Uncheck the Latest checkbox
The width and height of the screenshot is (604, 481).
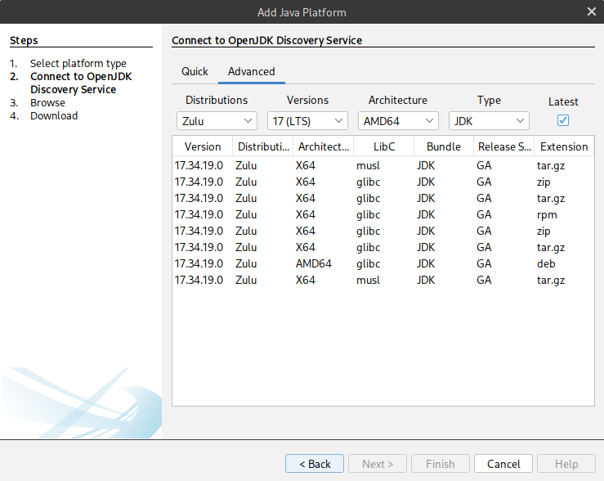pyautogui.click(x=563, y=120)
